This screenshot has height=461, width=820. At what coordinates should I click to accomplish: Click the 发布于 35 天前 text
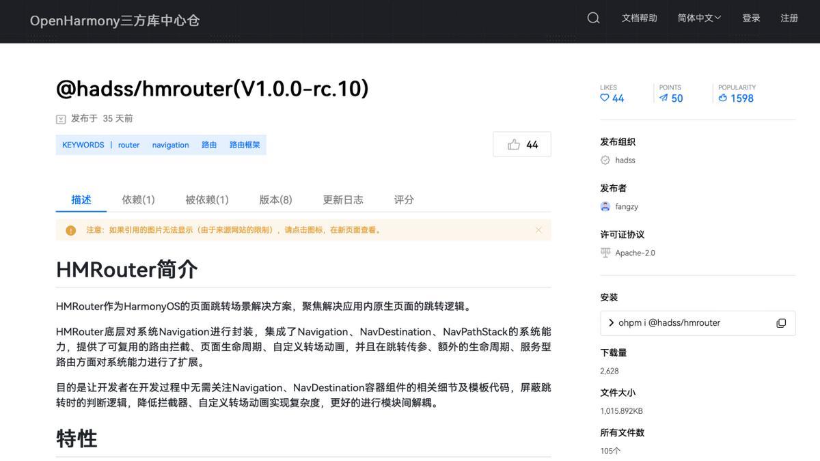pyautogui.click(x=102, y=118)
